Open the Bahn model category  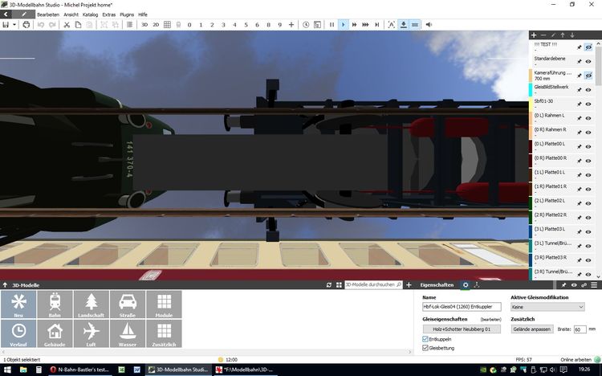point(55,304)
